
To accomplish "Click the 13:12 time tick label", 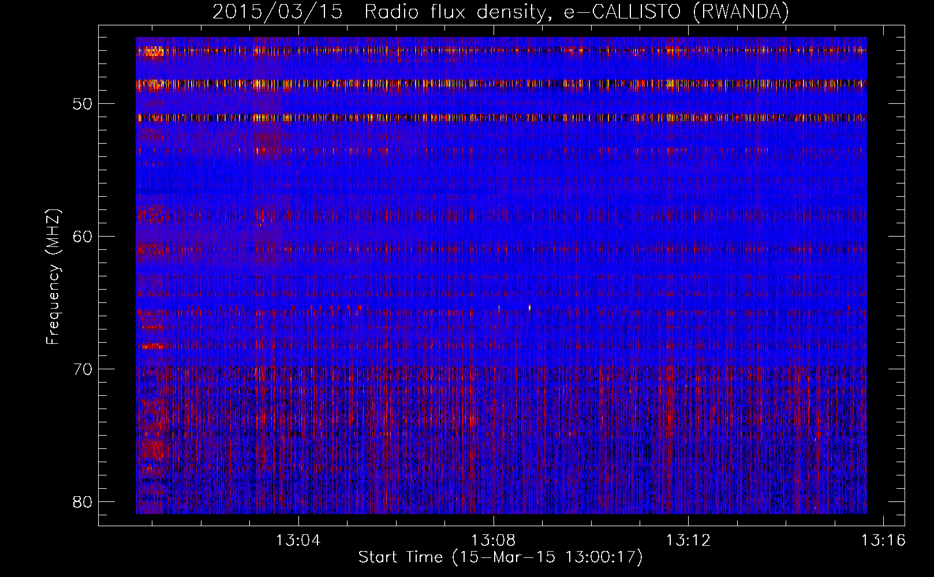I will [x=688, y=541].
